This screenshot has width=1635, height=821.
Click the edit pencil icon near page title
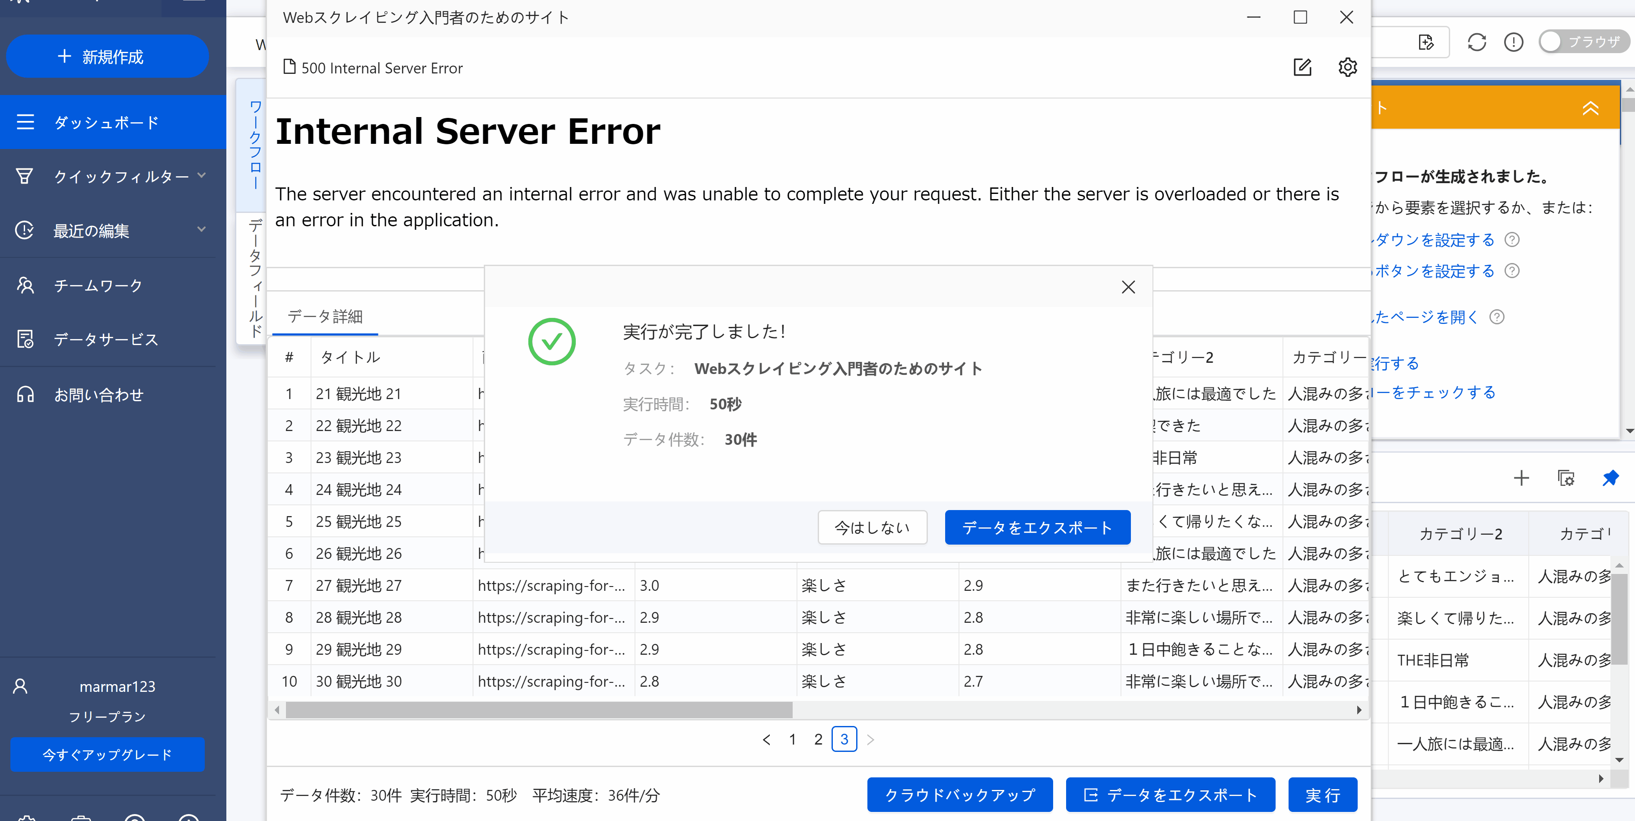click(x=1302, y=67)
